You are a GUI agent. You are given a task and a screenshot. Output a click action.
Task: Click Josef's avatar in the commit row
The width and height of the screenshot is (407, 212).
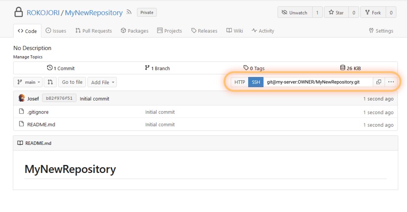(22, 98)
